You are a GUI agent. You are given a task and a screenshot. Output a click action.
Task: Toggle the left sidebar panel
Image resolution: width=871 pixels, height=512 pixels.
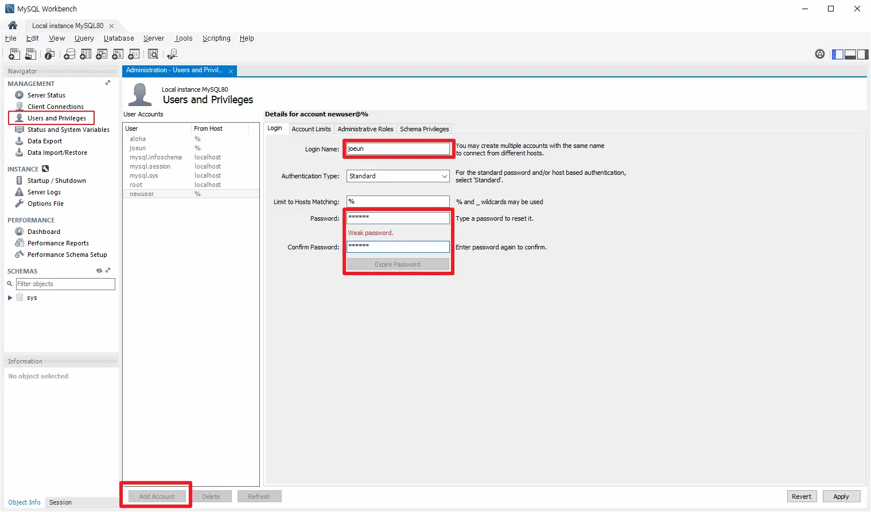pyautogui.click(x=838, y=54)
